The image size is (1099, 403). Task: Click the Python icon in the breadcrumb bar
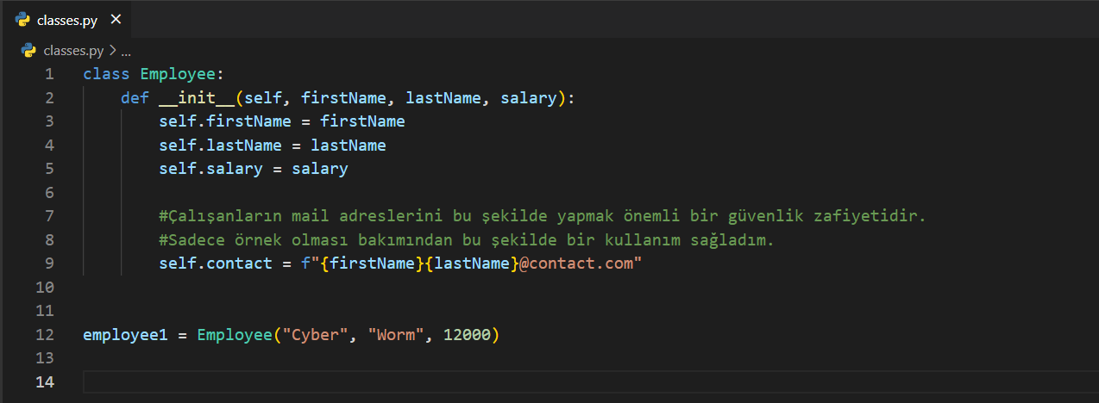coord(28,50)
